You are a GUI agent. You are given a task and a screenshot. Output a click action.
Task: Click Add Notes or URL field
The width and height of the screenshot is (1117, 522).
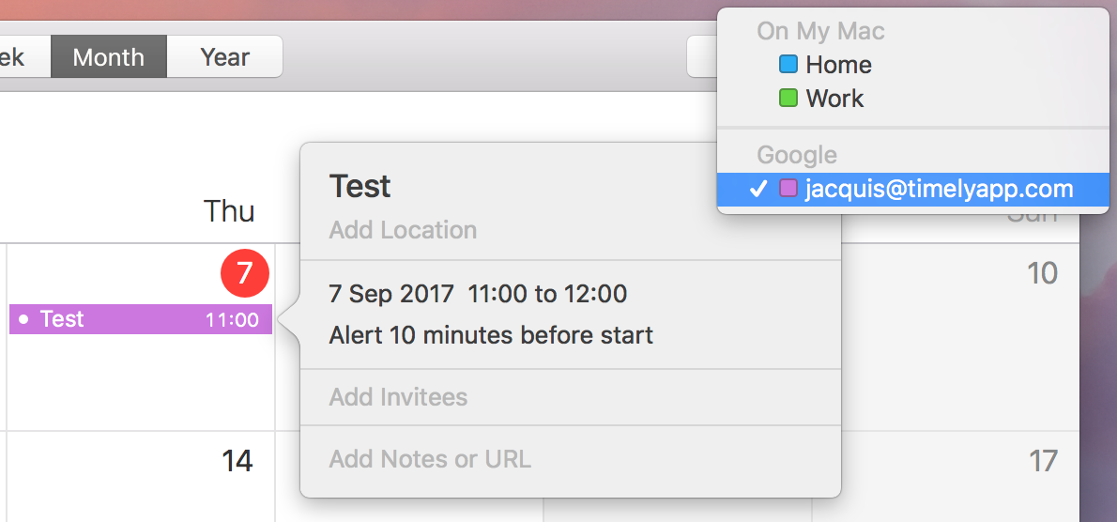(x=430, y=459)
